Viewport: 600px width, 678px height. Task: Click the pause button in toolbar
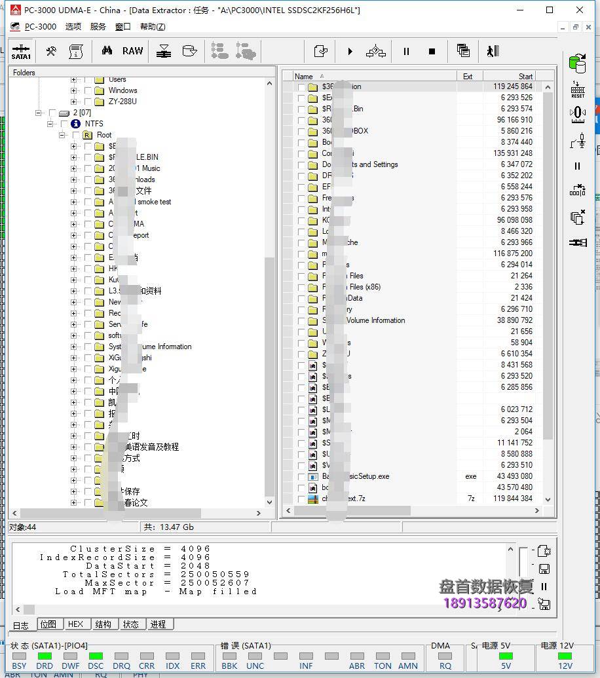point(406,51)
